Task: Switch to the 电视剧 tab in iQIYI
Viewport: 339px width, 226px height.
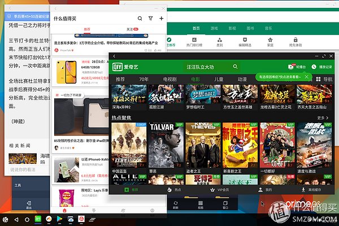Action: (169, 79)
